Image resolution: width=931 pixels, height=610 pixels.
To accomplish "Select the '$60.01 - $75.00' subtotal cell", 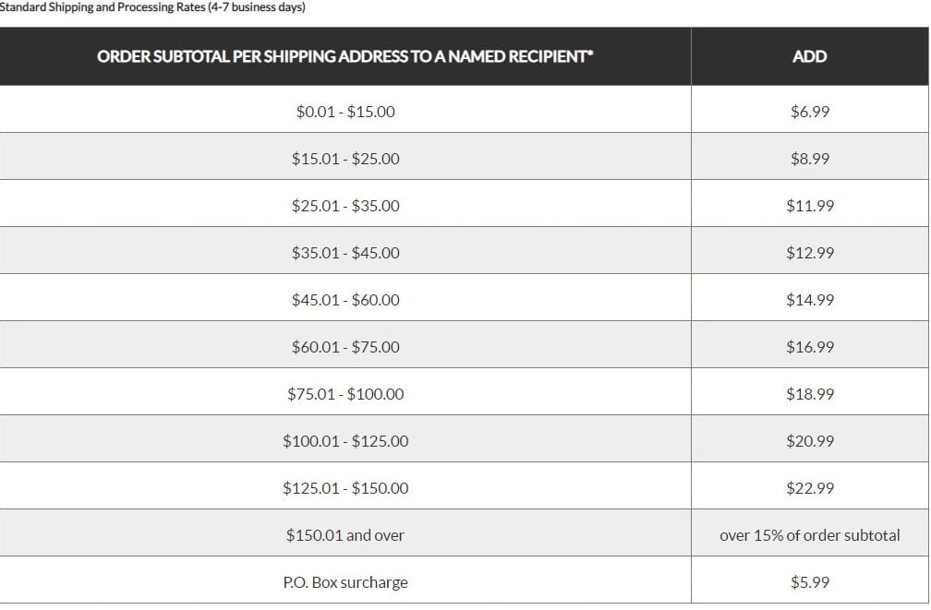I will [345, 347].
